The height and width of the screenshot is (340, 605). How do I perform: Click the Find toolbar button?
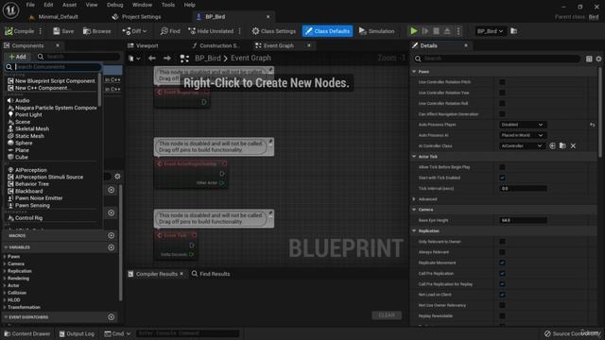pos(170,31)
